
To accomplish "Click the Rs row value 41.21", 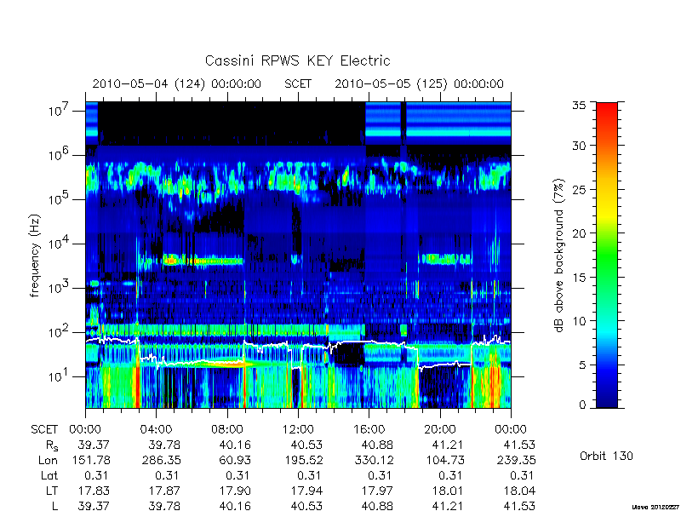I will pos(448,445).
